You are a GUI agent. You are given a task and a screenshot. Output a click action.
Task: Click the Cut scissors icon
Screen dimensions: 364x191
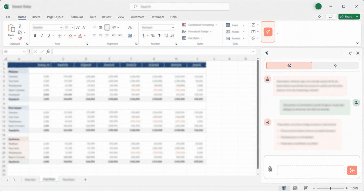pos(20,26)
